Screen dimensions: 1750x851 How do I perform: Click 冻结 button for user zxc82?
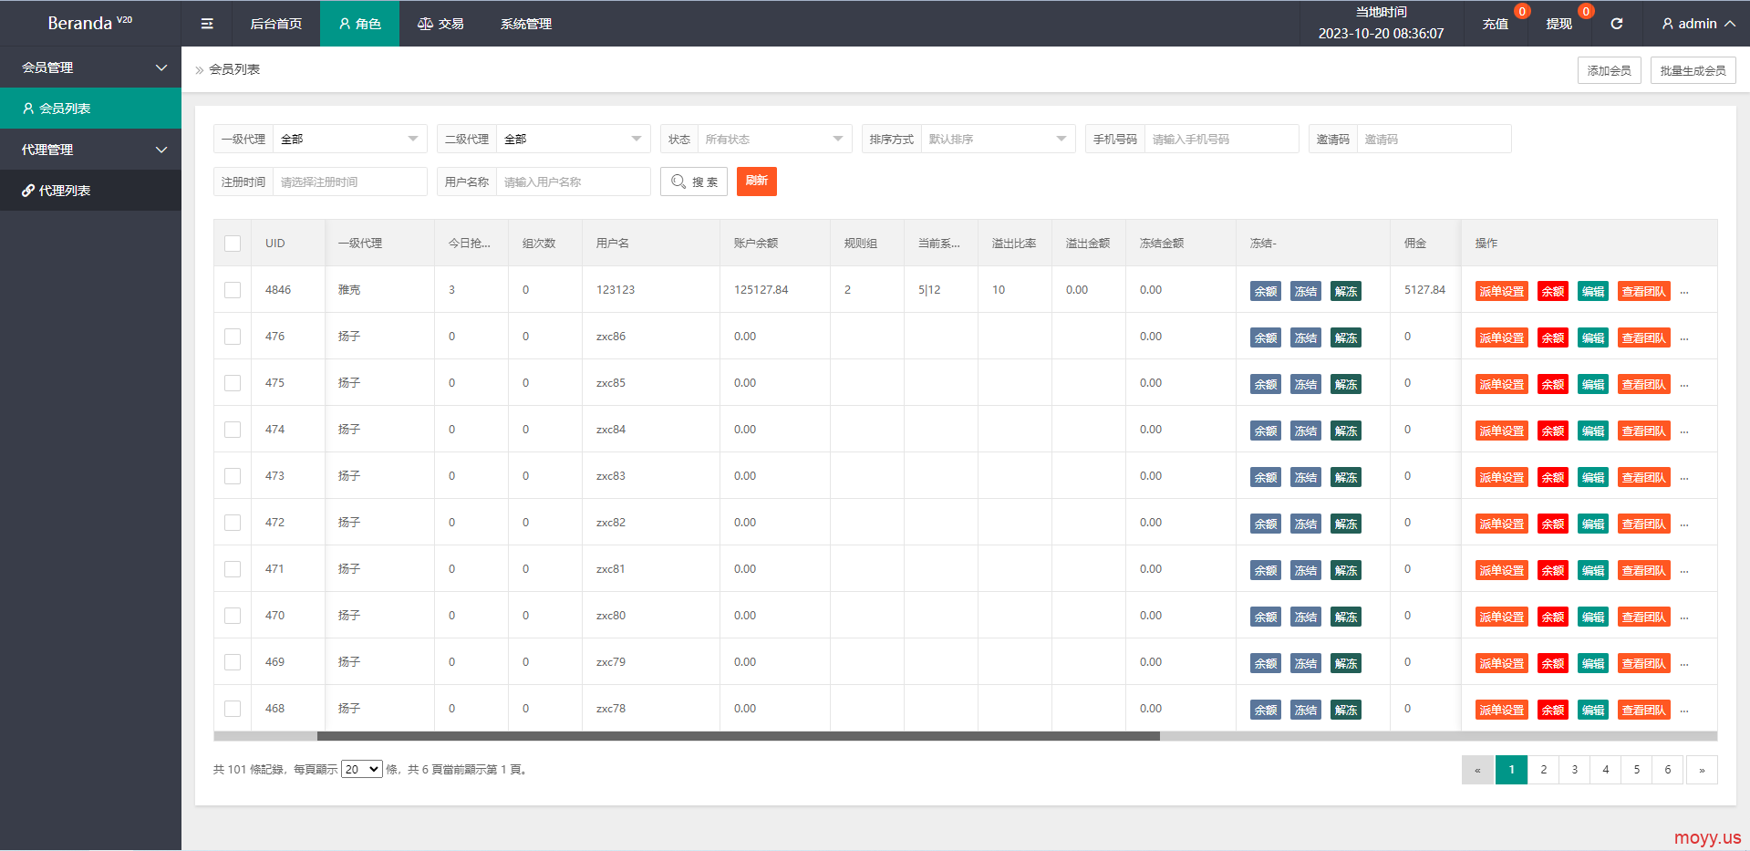pyautogui.click(x=1306, y=524)
